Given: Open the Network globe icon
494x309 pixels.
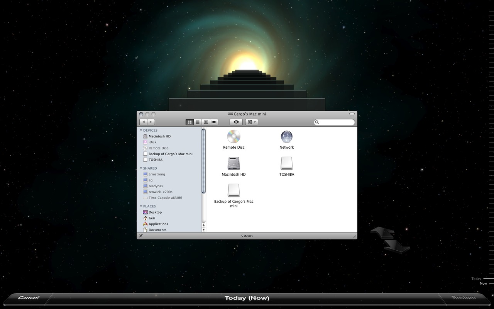Looking at the screenshot, I should coord(287,136).
